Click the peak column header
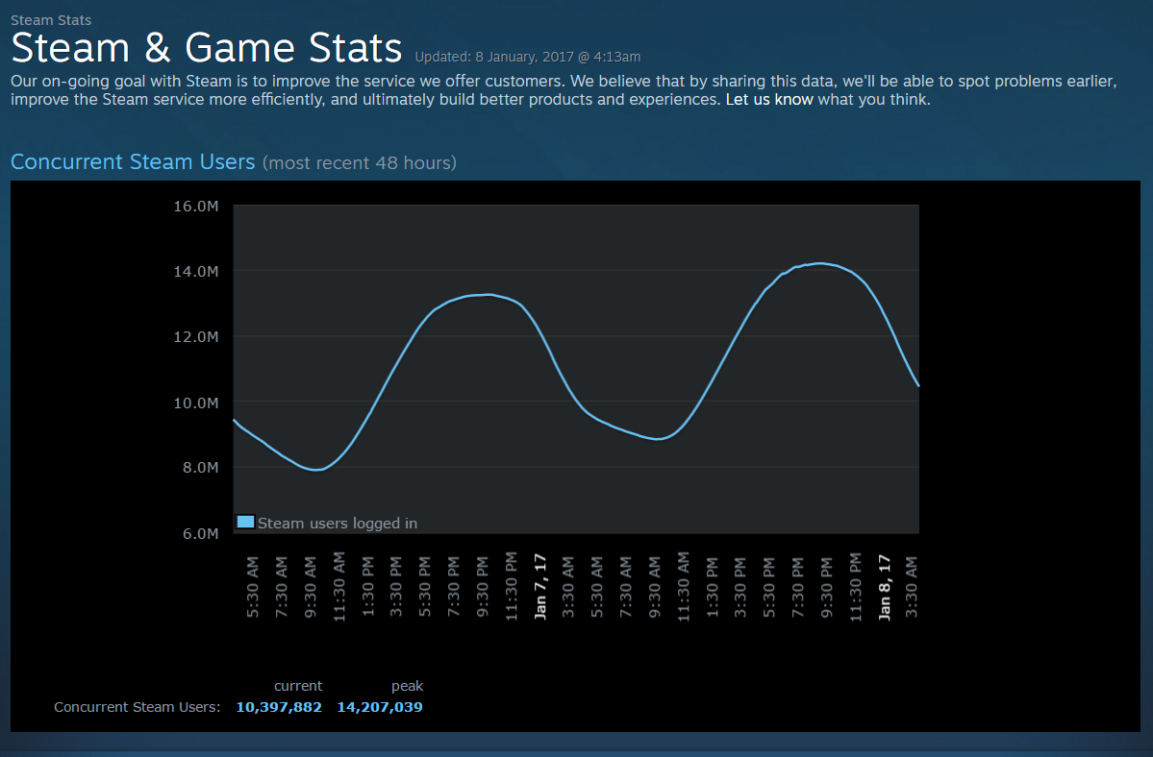 [407, 685]
